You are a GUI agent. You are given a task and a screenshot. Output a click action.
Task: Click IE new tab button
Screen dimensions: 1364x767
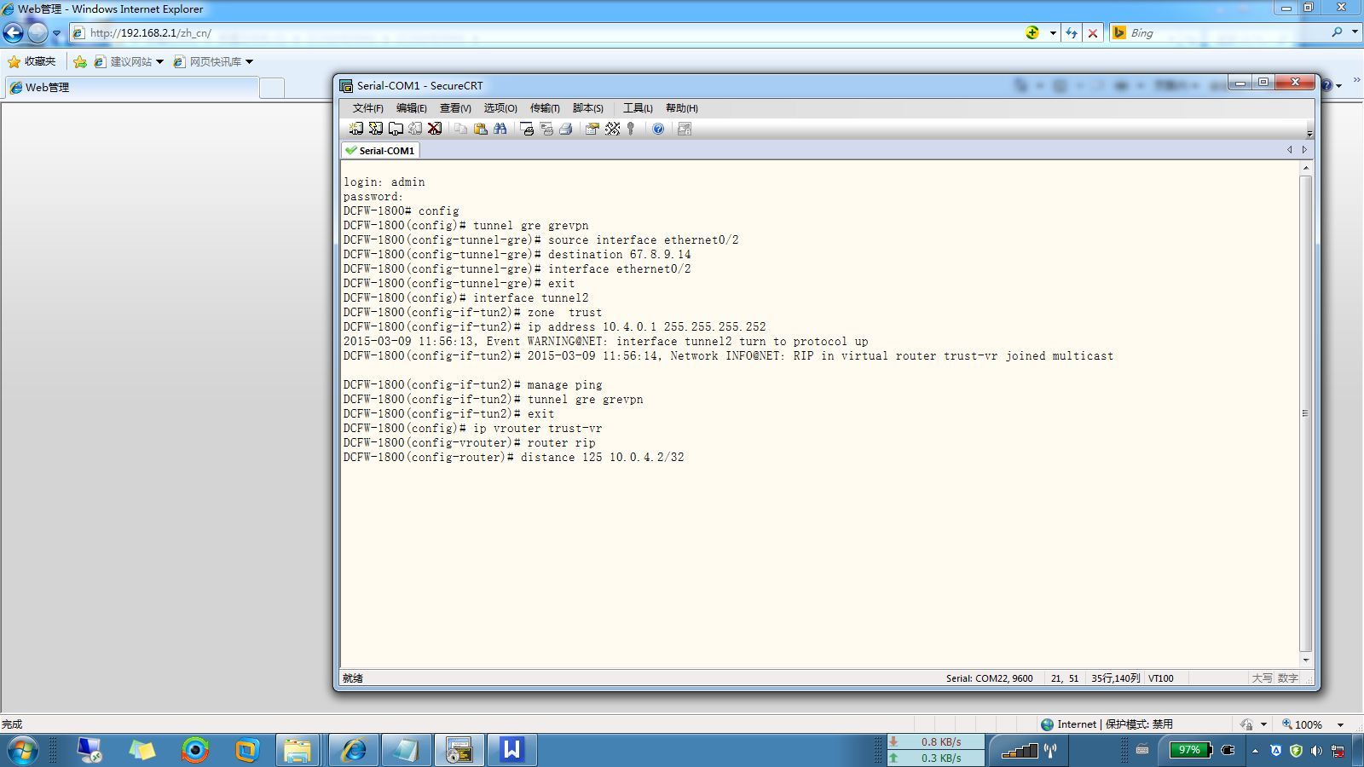click(272, 88)
